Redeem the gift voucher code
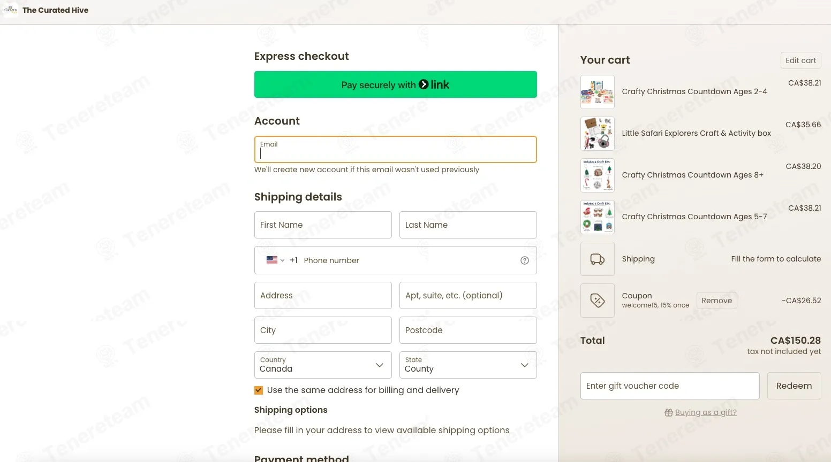The image size is (831, 462). 794,386
